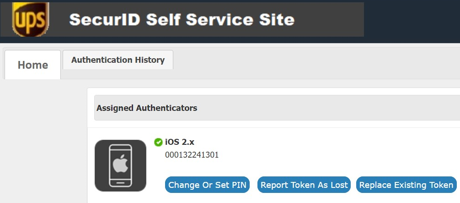Click the token serial number 000132241301

coord(192,155)
